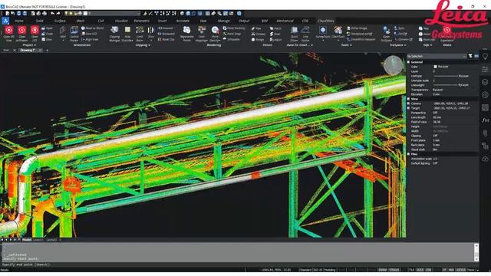
Task: Click the Patch fitter button
Action: (x=275, y=28)
